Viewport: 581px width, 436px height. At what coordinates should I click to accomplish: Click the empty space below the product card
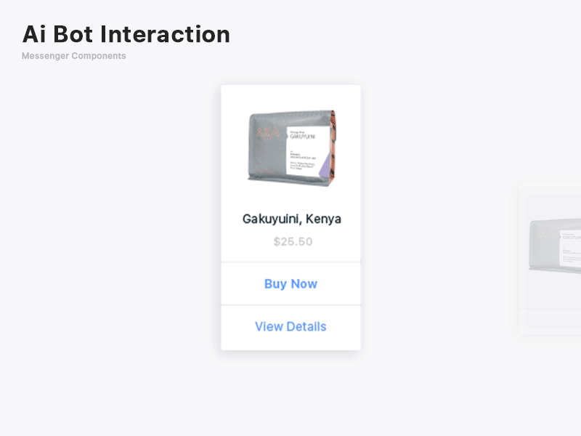pyautogui.click(x=290, y=392)
